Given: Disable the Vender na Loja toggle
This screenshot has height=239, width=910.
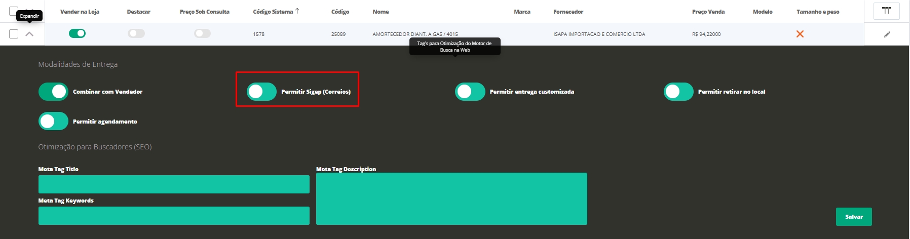Looking at the screenshot, I should point(77,33).
